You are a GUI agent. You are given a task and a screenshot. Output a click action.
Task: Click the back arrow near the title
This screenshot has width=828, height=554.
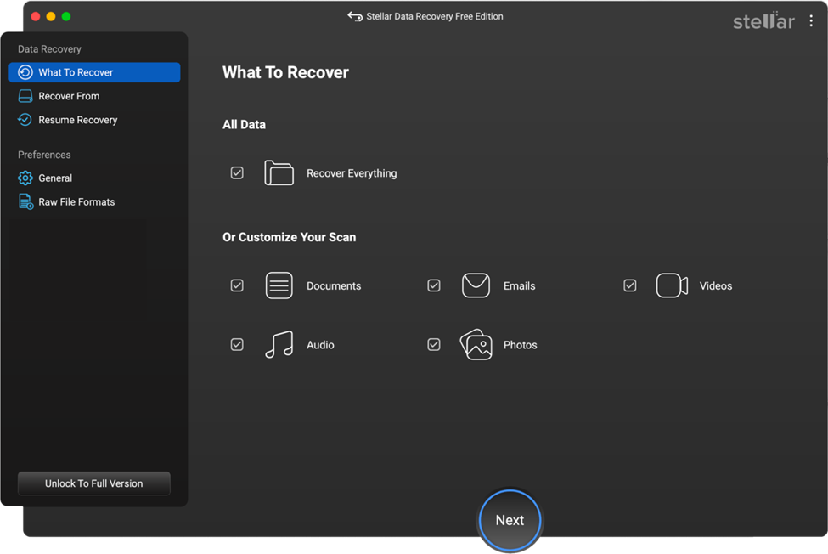pyautogui.click(x=355, y=15)
